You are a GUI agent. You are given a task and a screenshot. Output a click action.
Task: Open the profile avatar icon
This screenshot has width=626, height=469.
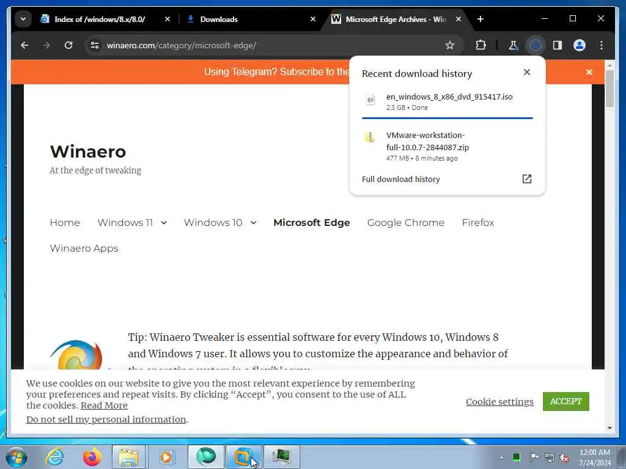point(580,45)
